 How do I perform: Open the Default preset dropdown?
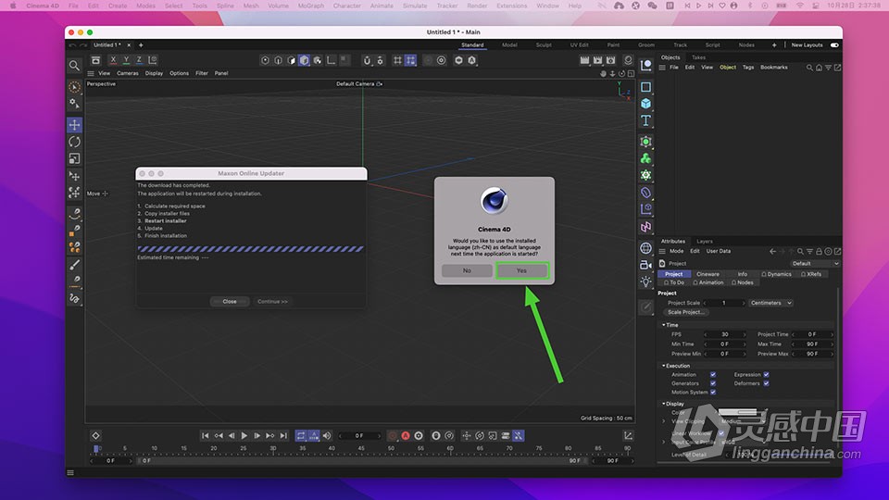tap(815, 264)
